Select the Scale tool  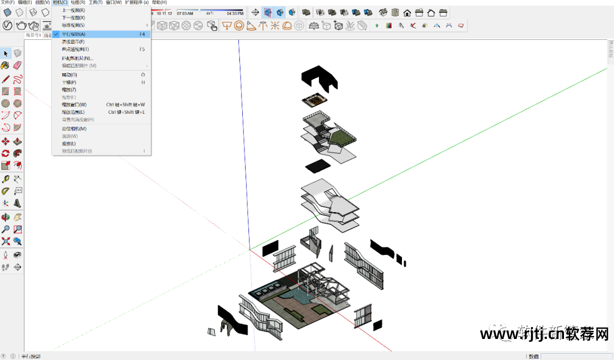click(x=6, y=165)
